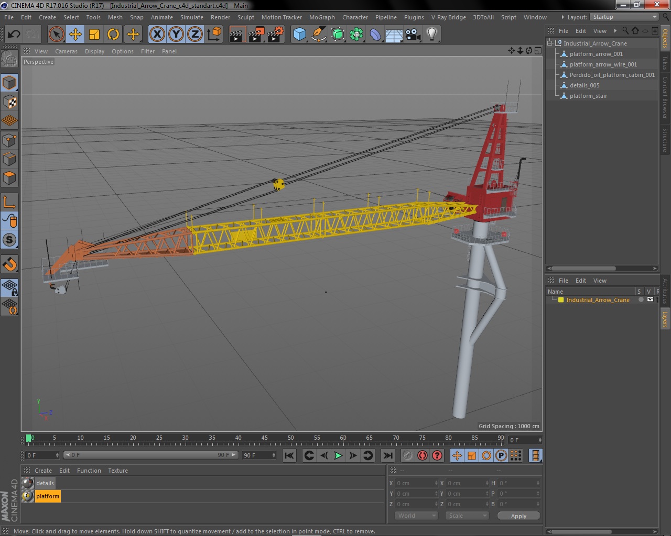This screenshot has height=536, width=671.
Task: Open the Simulate menu
Action: pyautogui.click(x=192, y=17)
